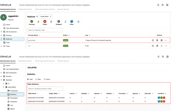Click red conflict badge in QASOURCE.TCUSTORD row
Viewport: 176px width, 111px height.
(164, 101)
